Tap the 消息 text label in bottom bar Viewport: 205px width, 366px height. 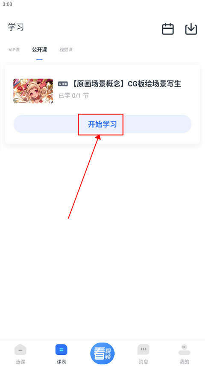coord(143,362)
